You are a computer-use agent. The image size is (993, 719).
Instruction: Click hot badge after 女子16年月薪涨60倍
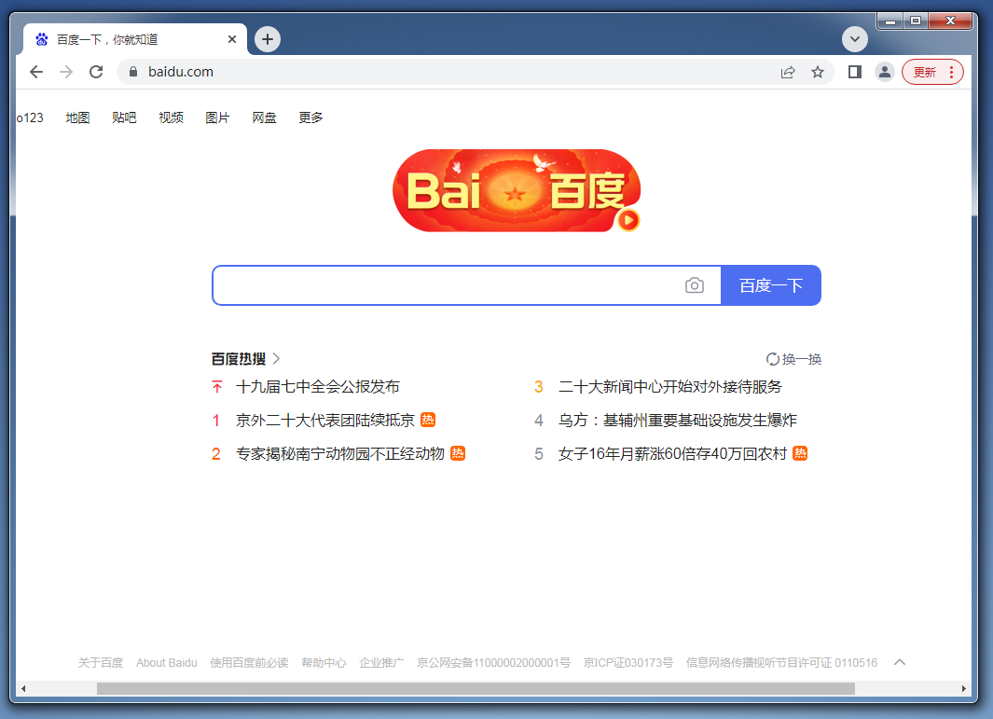pos(801,453)
